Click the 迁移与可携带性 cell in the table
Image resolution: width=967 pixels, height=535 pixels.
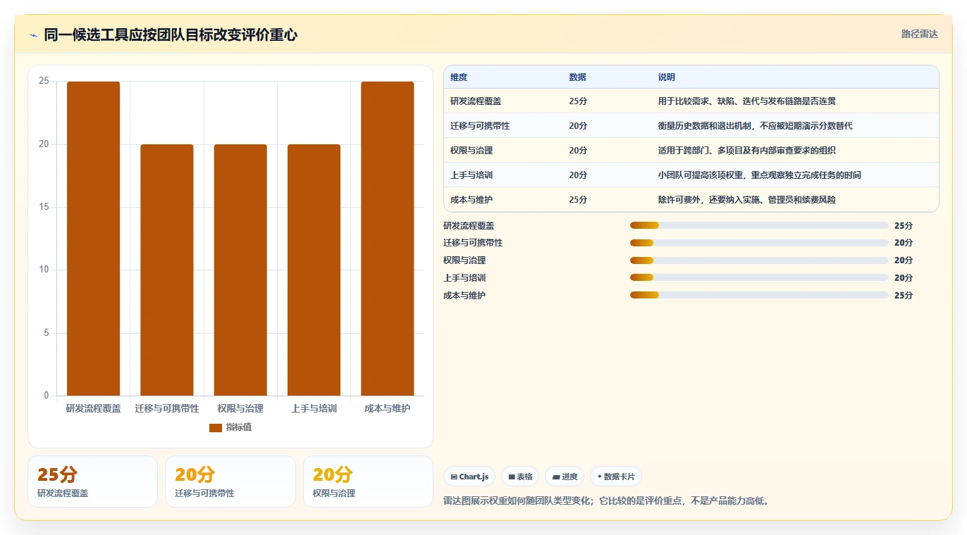(x=480, y=126)
